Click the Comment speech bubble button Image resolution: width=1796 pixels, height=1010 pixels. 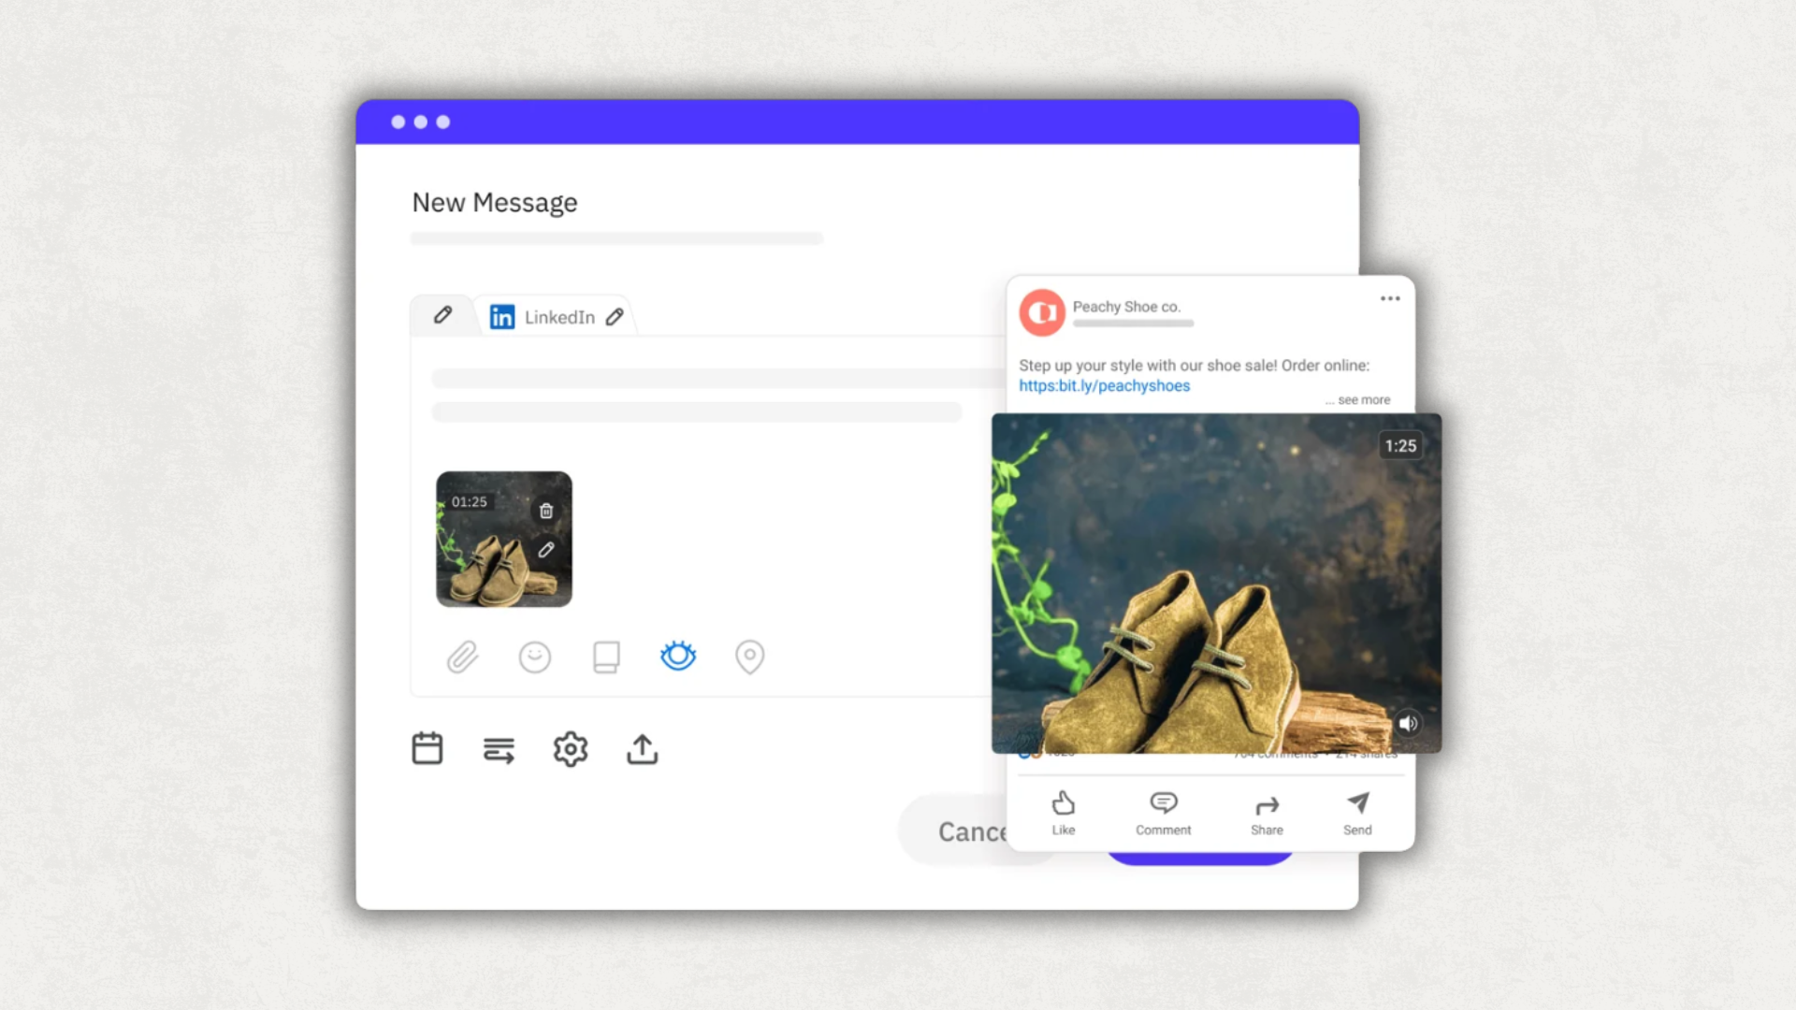(x=1163, y=813)
